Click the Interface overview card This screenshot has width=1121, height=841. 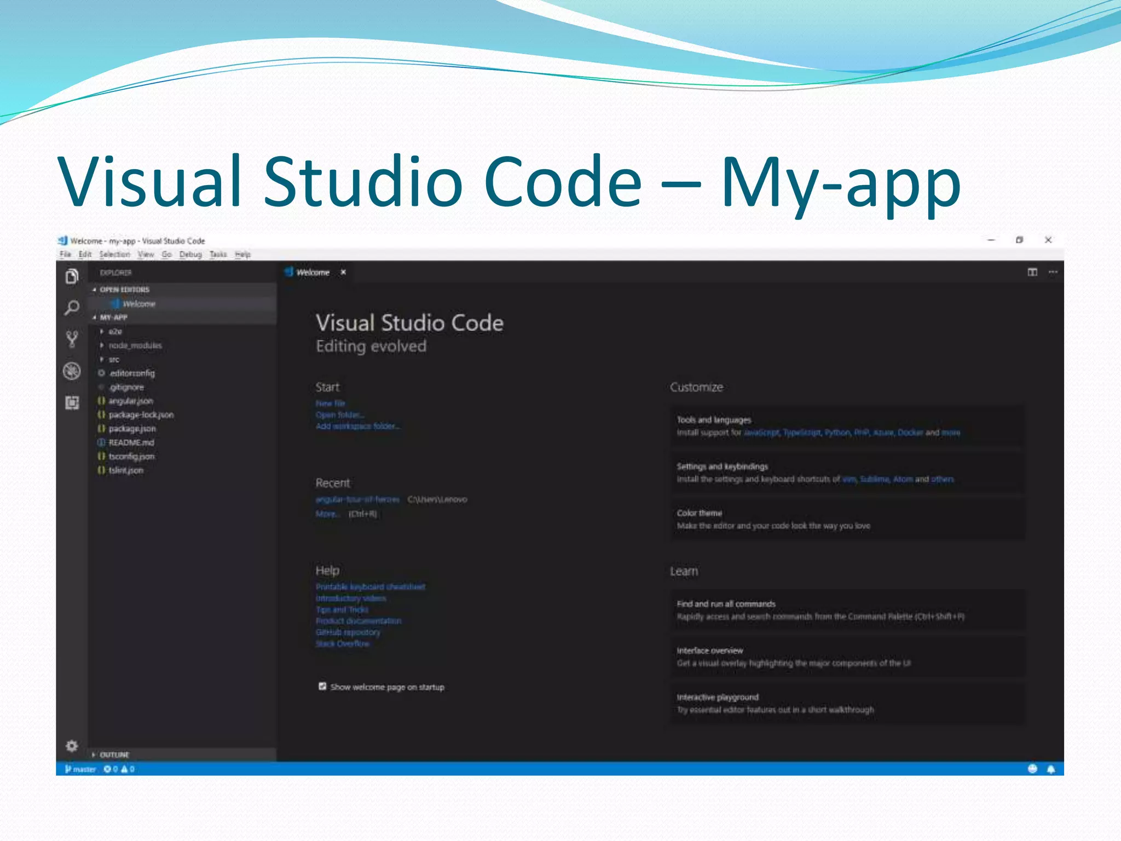(847, 656)
